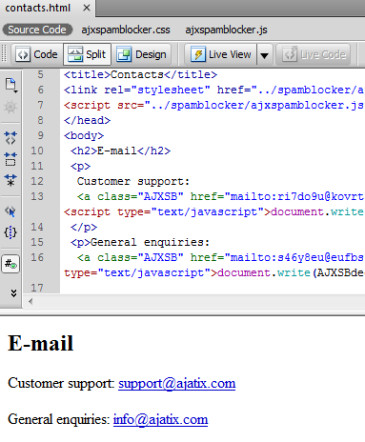The image size is (365, 442).
Task: Toggle the Line Numbers icon
Action: click(x=10, y=264)
